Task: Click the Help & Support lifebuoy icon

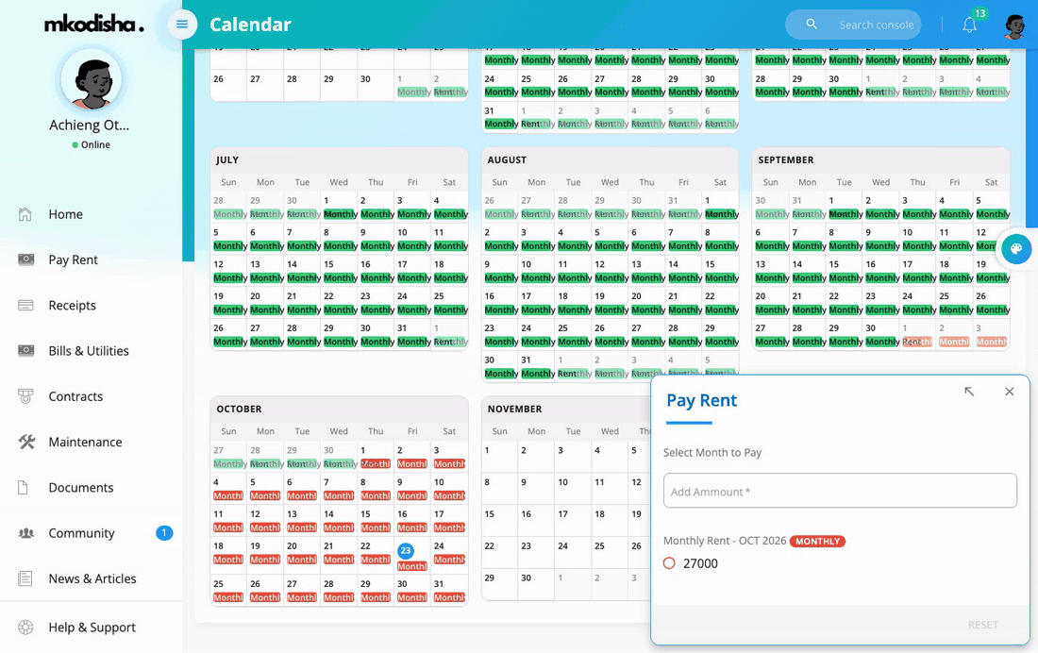Action: [25, 628]
